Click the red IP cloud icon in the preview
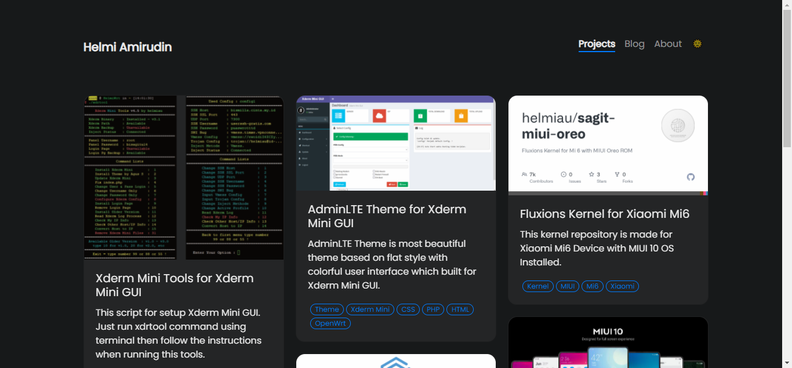 (x=379, y=115)
